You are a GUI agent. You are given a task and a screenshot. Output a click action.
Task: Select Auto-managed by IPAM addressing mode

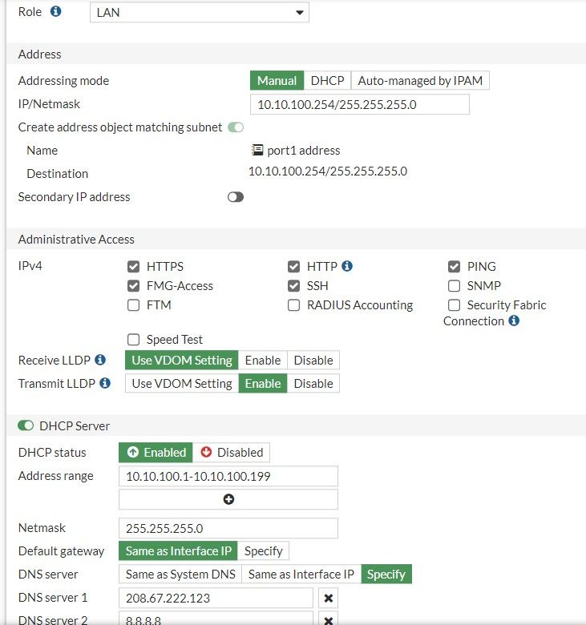[420, 81]
